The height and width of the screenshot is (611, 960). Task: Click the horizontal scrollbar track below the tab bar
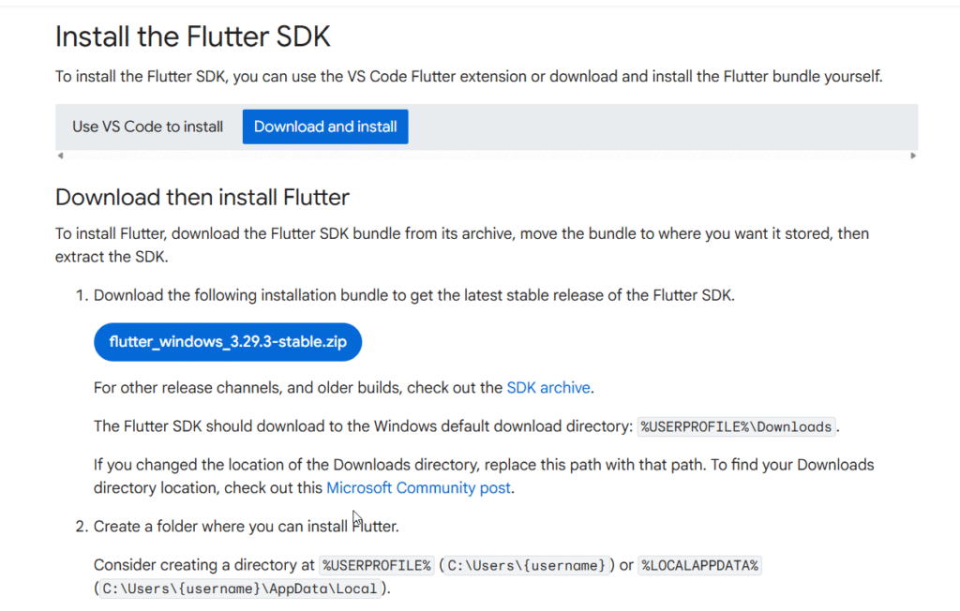pyautogui.click(x=487, y=156)
